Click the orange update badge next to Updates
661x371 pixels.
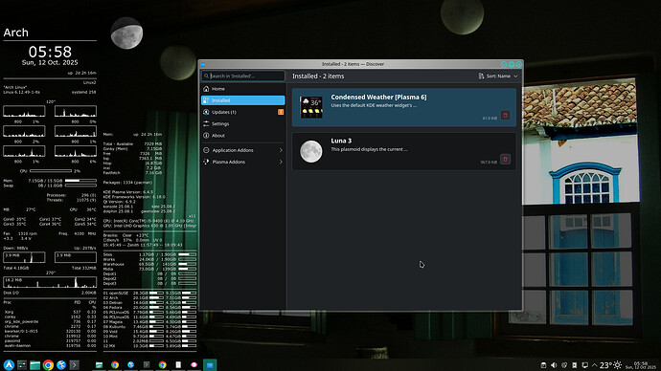coord(281,112)
